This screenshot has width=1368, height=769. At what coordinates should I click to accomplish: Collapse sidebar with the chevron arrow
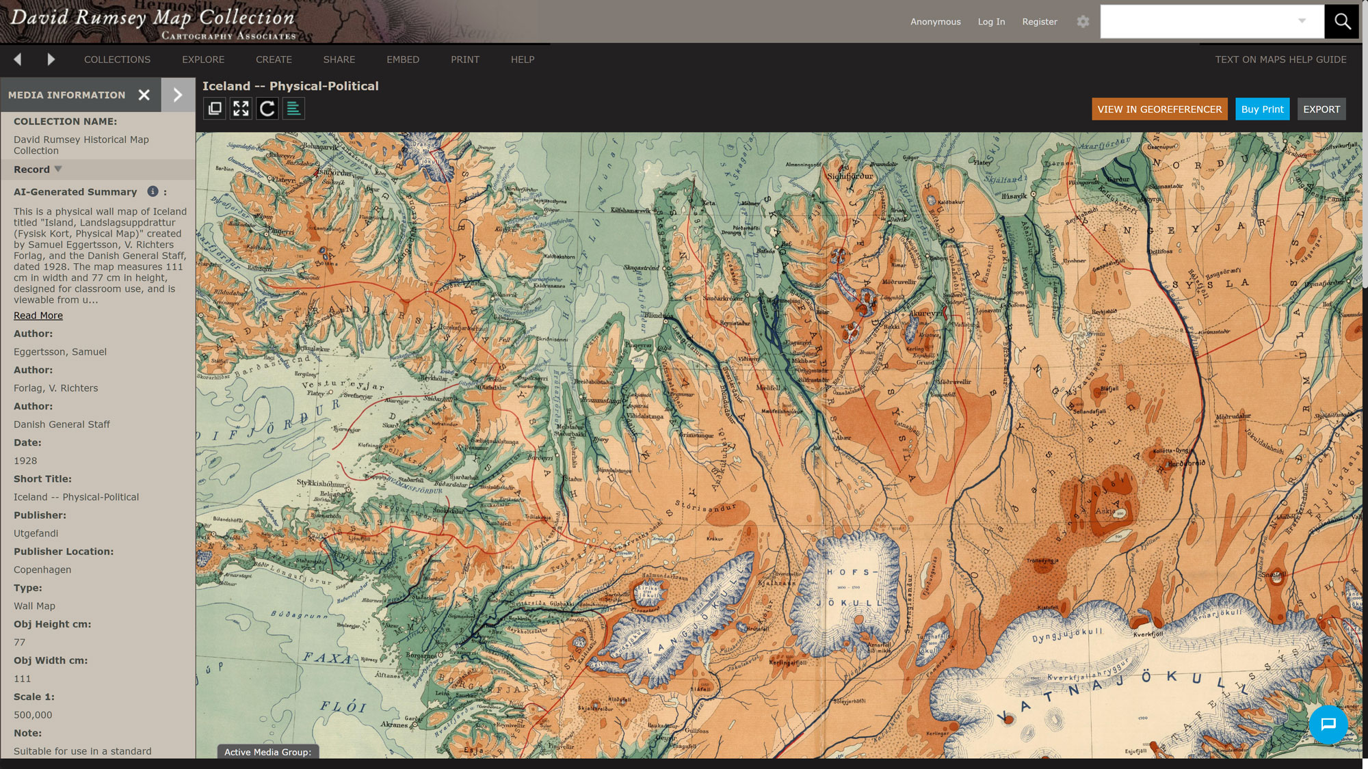[178, 95]
